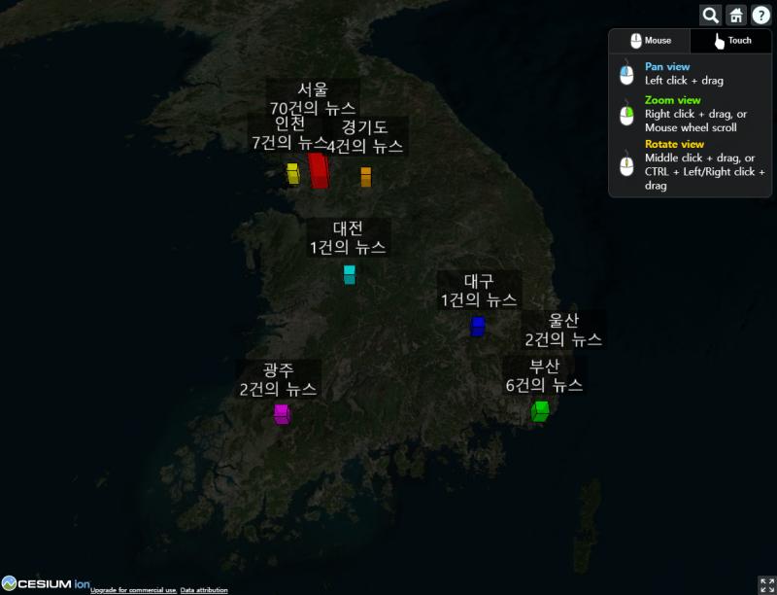Click the Pan view mouse icon
This screenshot has width=777, height=595.
click(x=626, y=74)
